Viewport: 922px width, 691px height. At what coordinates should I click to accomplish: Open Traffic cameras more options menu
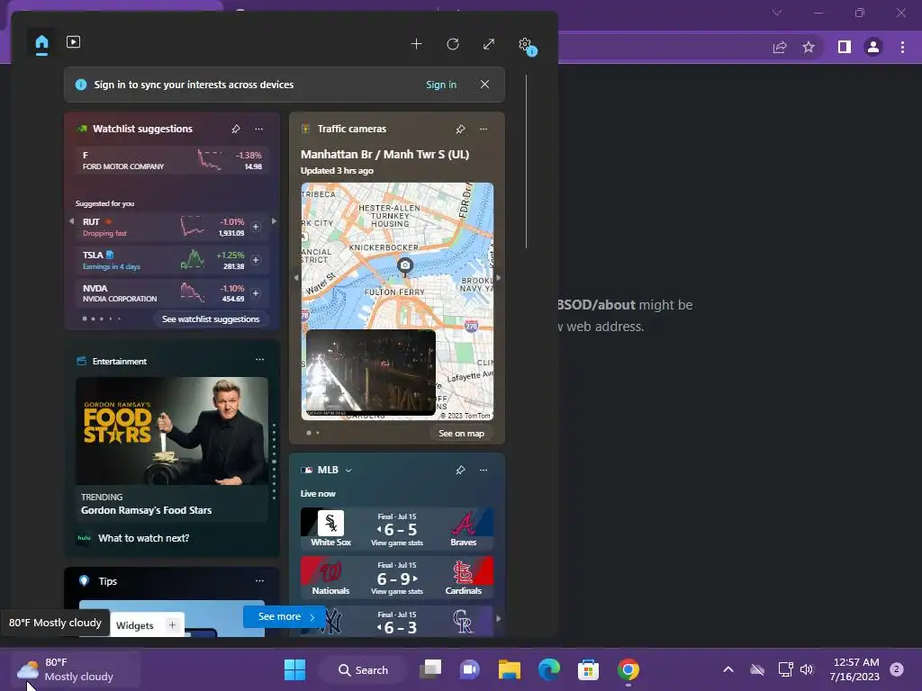click(x=484, y=129)
